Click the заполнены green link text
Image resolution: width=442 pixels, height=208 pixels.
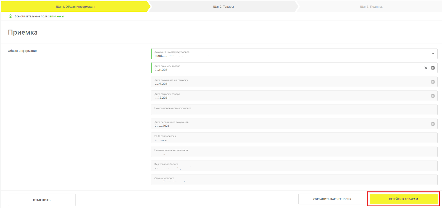(x=56, y=16)
